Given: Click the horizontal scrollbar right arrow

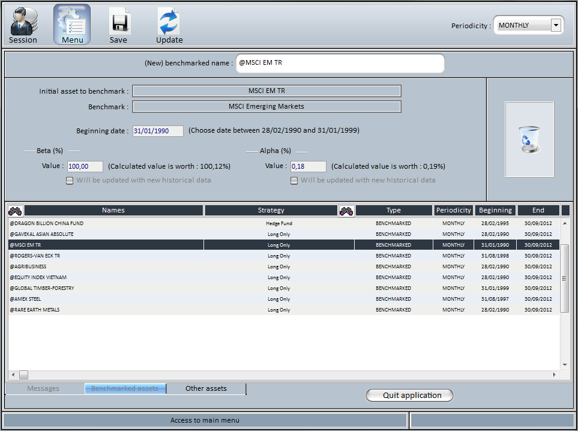Looking at the screenshot, I should coord(554,375).
